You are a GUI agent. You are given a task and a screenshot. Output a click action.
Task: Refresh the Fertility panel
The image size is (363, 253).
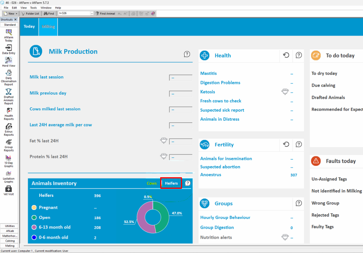click(286, 144)
